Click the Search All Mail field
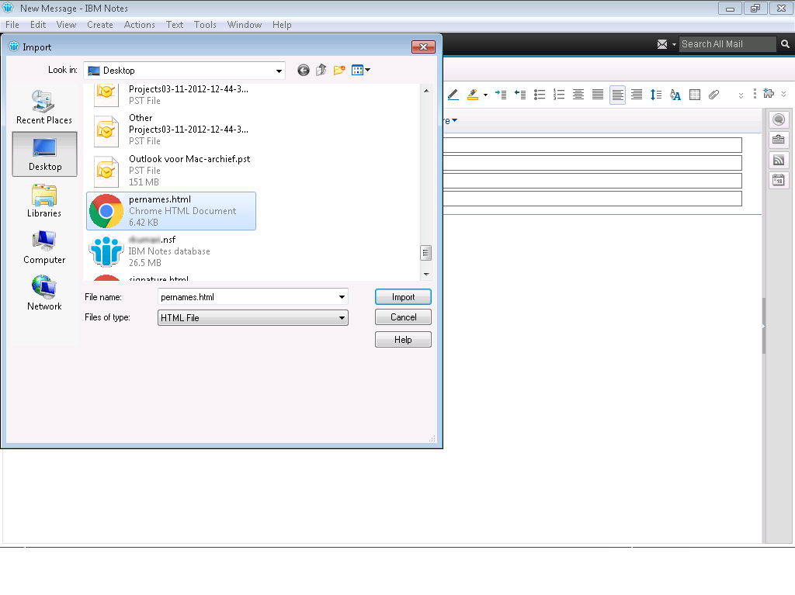This screenshot has width=795, height=595. click(727, 44)
